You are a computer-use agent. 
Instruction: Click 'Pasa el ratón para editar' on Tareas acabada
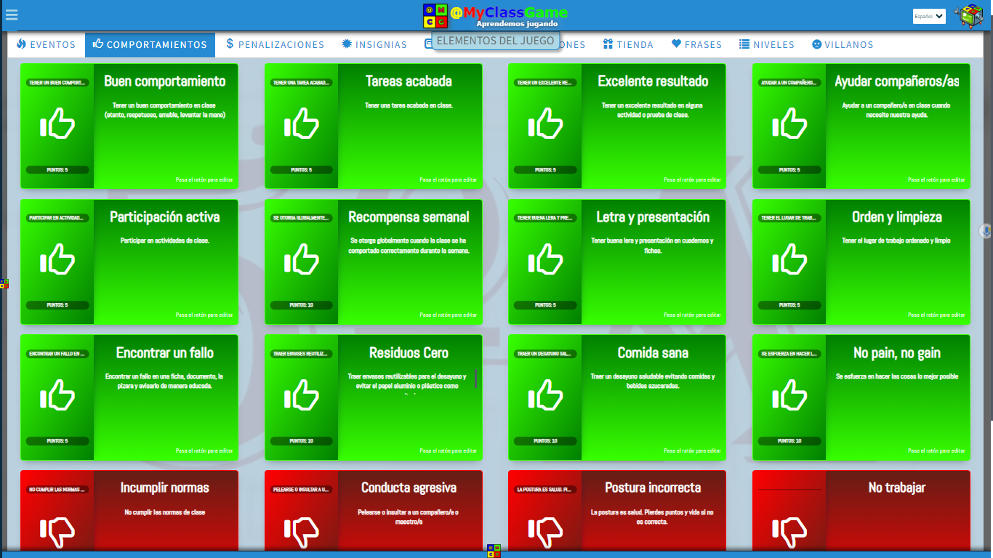pyautogui.click(x=449, y=179)
